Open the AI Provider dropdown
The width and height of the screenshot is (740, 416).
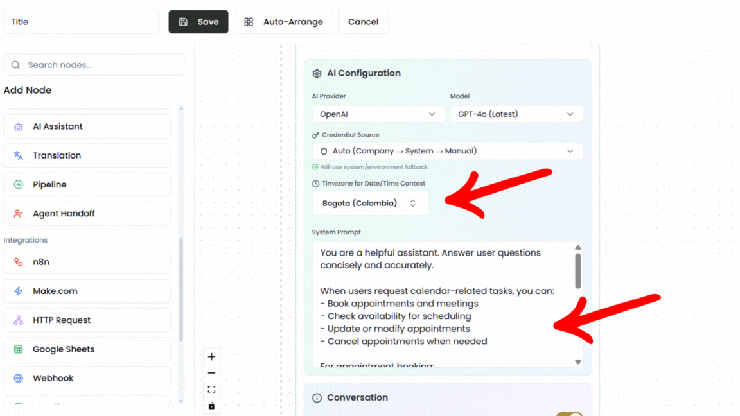378,114
